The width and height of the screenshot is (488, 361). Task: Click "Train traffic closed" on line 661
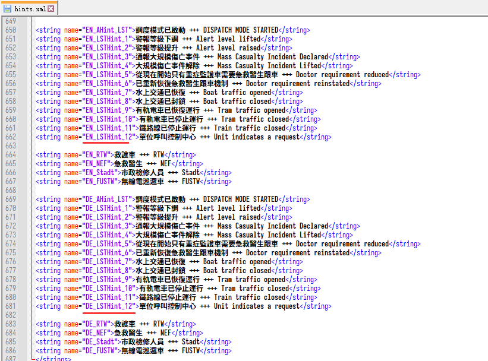pyautogui.click(x=250, y=128)
